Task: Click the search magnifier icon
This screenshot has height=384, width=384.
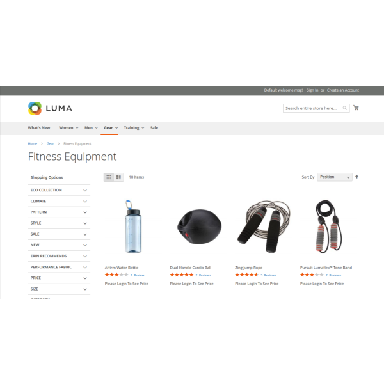Action: (x=344, y=108)
